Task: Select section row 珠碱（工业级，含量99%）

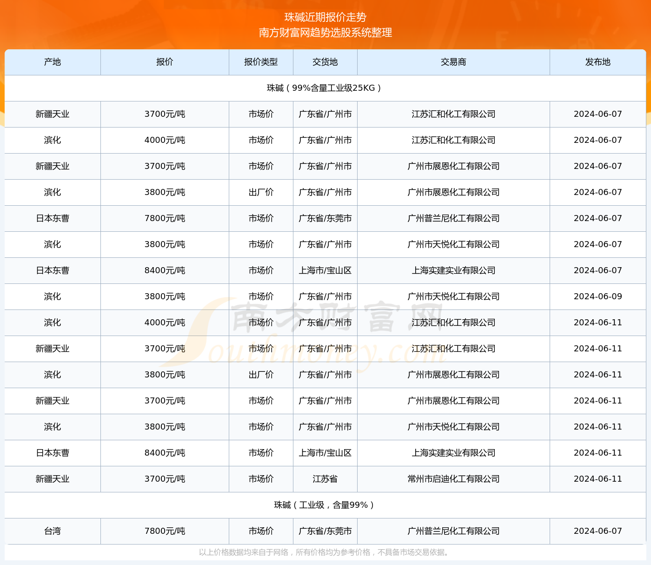Action: [325, 505]
